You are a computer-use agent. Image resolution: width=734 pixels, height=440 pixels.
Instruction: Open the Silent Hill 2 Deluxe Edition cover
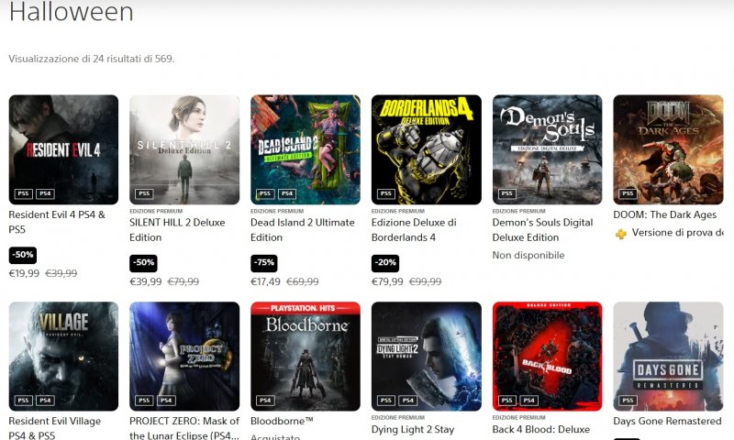[184, 149]
